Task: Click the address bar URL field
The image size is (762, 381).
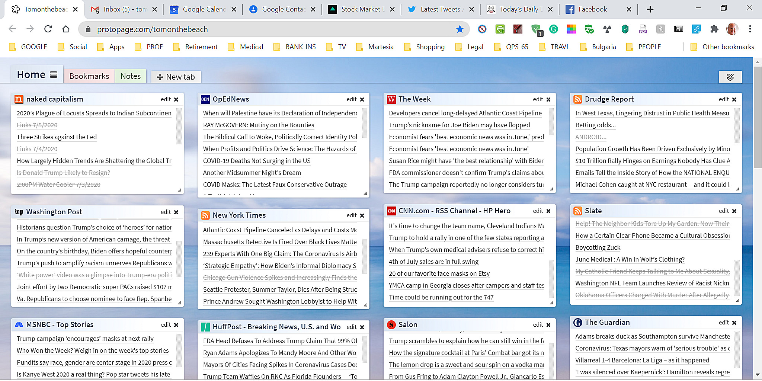Action: coord(273,29)
